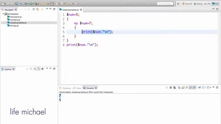
Task: Open the Open Console dropdown arrow
Action: [210, 88]
